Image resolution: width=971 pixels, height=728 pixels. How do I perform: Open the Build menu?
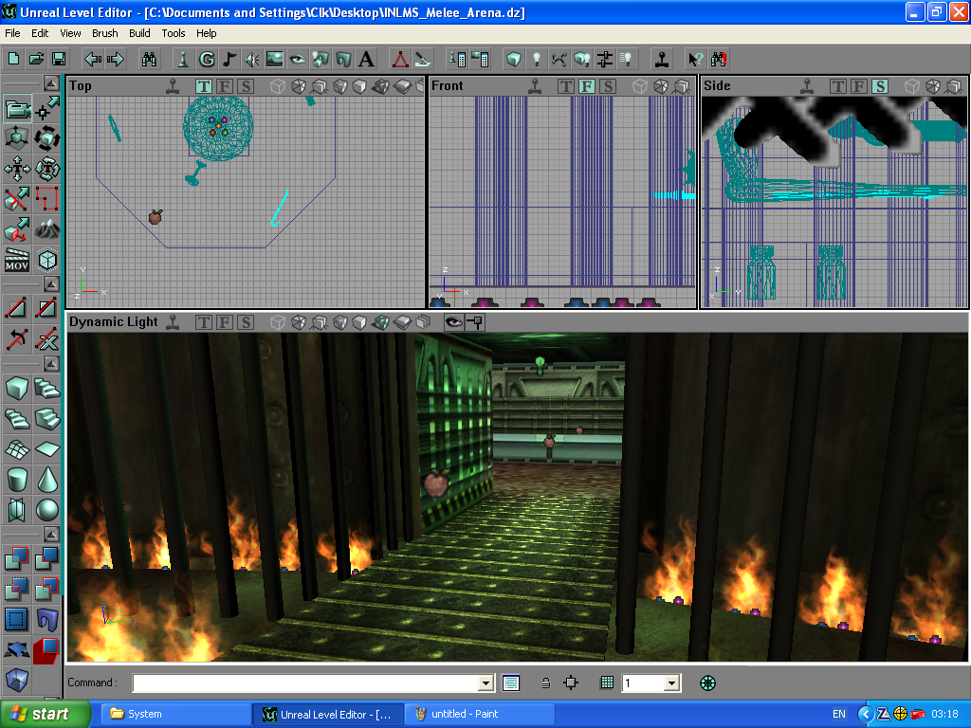pyautogui.click(x=139, y=33)
